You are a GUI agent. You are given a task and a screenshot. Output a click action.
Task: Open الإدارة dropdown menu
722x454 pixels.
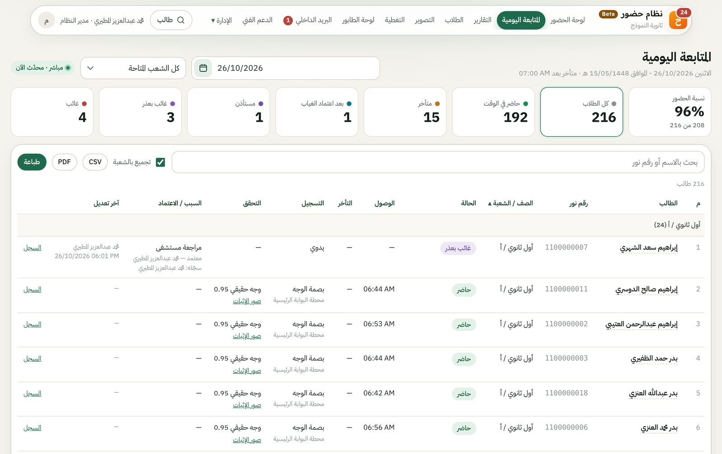[x=221, y=20]
